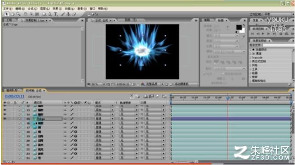Select the Eraser tool in toolbar
295x165 pixels.
pyautogui.click(x=74, y=14)
